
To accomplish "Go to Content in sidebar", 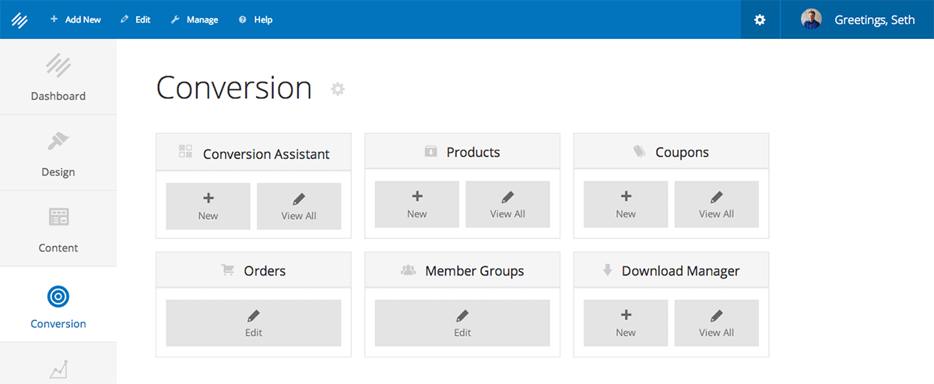I will point(58,228).
